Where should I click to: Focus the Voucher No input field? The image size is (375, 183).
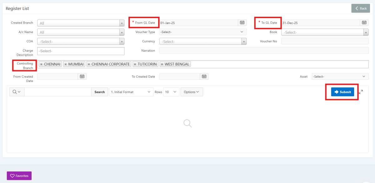pos(325,41)
